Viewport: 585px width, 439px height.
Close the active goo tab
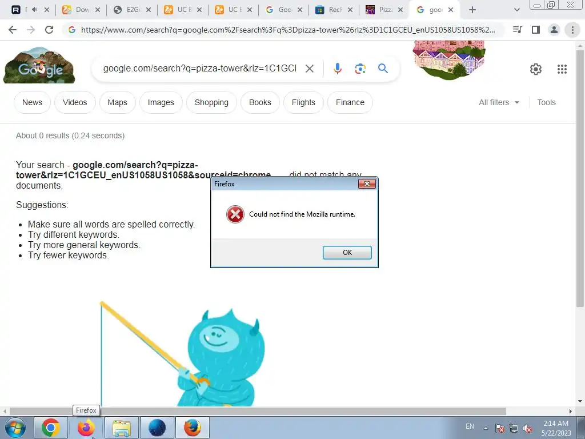point(451,10)
